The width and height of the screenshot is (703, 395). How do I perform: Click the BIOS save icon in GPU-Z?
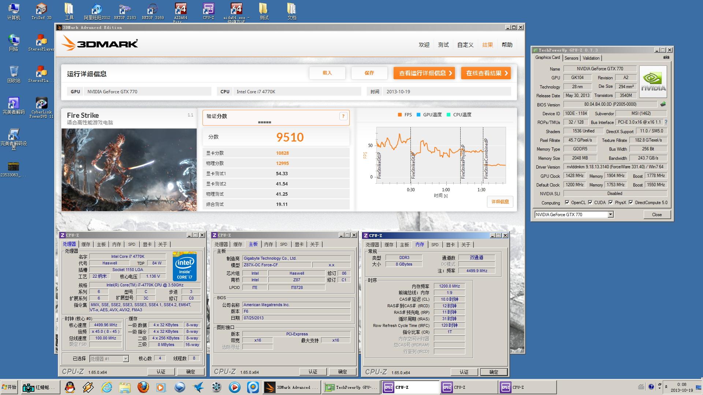point(663,104)
